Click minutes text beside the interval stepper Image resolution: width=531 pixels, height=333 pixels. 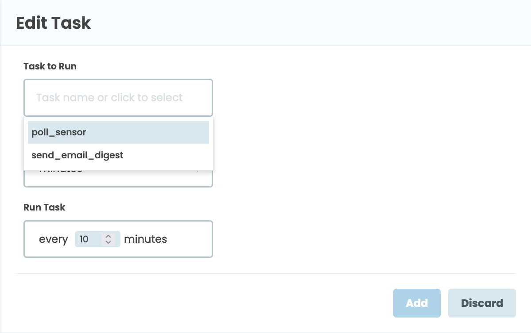[x=145, y=239]
